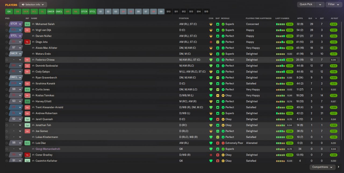Image resolution: width=344 pixels, height=173 pixels.
Task: Click Harvey Elliott's Ask info badge
Action: pyautogui.click(x=27, y=101)
